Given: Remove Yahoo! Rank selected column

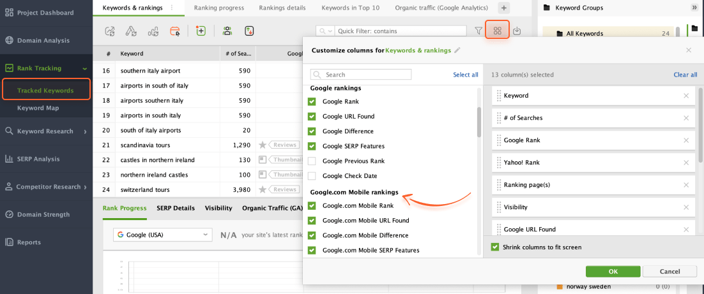Looking at the screenshot, I should (685, 163).
